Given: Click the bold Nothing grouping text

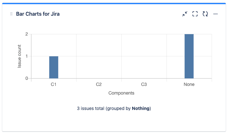Looking at the screenshot, I should [141, 108].
